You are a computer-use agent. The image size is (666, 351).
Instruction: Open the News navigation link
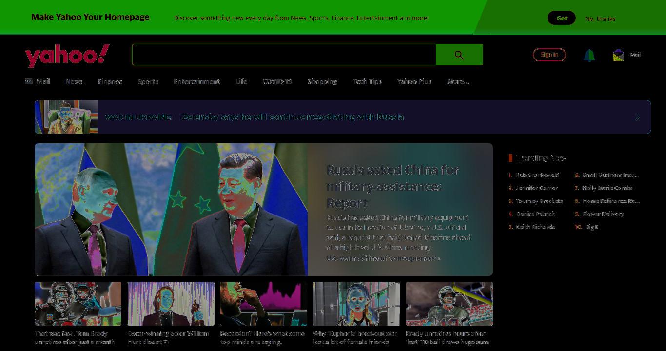pyautogui.click(x=74, y=81)
